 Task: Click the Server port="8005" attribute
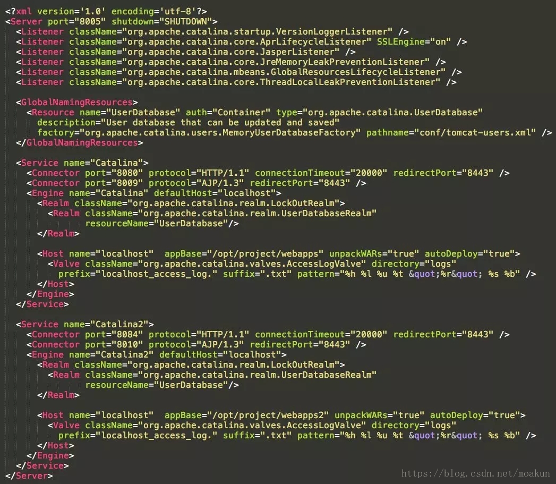pos(76,22)
